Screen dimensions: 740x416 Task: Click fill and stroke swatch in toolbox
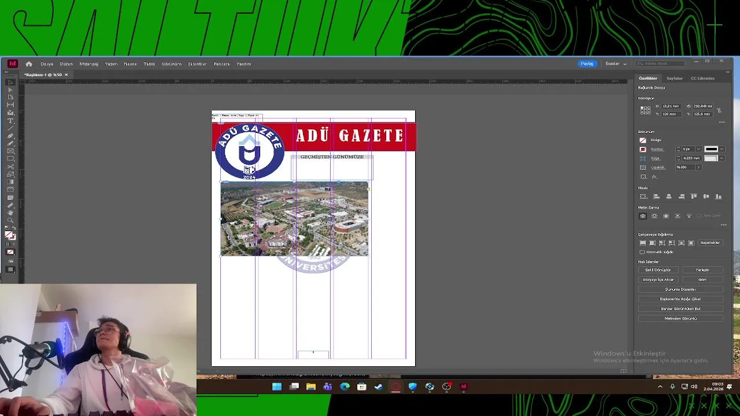click(x=10, y=235)
